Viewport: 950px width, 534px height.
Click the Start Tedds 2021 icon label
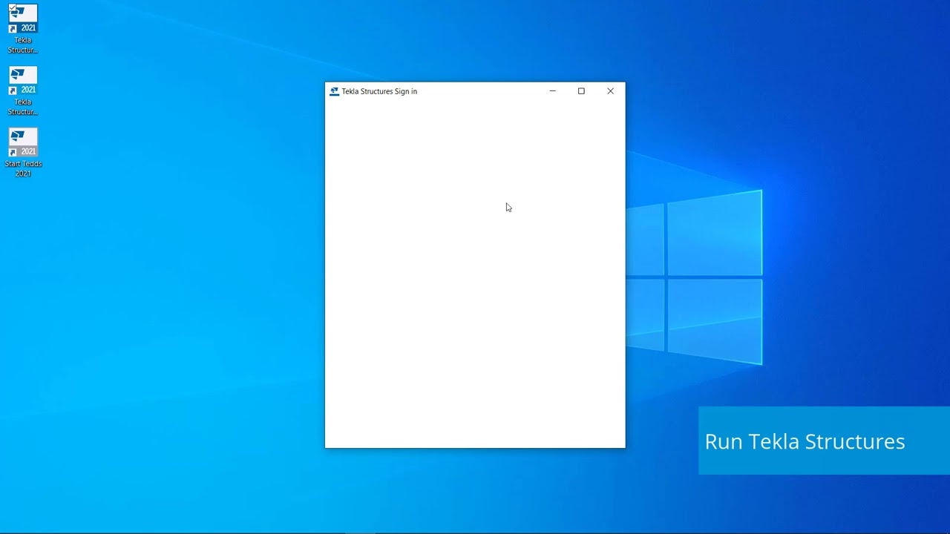click(23, 168)
